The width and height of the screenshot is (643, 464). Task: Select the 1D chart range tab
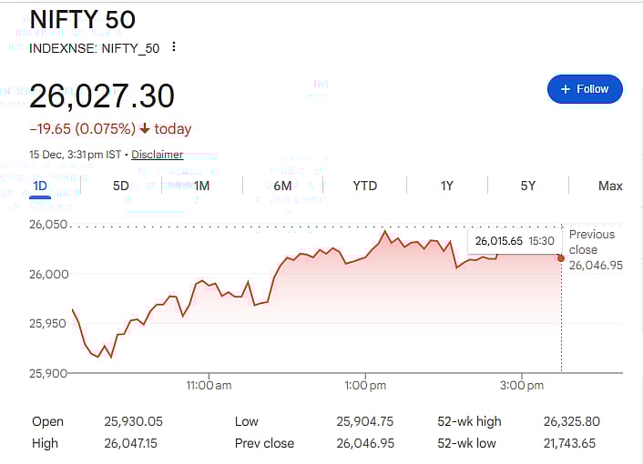tap(40, 186)
